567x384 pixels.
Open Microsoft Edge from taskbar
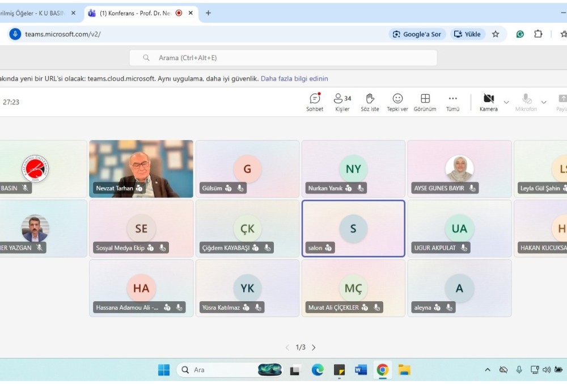[318, 370]
